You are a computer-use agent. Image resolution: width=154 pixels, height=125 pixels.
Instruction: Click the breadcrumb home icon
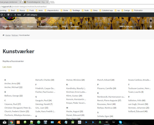click(3, 35)
